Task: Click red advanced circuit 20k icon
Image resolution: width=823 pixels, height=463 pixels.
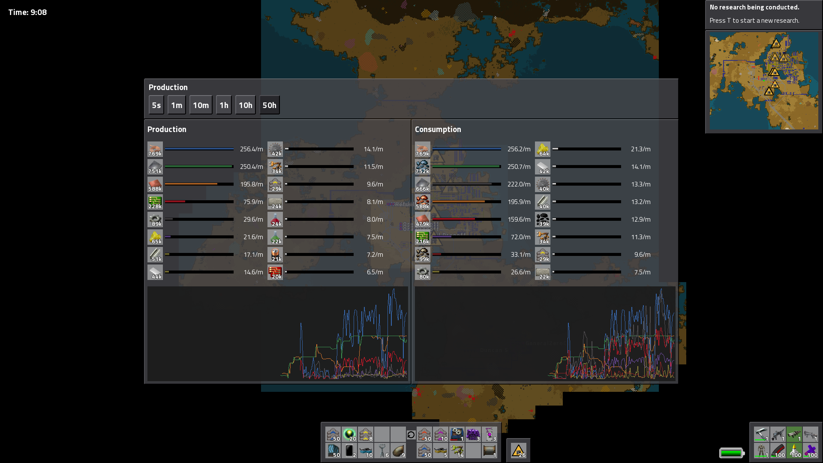Action: (x=275, y=272)
